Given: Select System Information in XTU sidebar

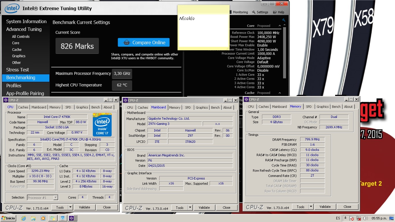Looking at the screenshot, I should coord(26,21).
